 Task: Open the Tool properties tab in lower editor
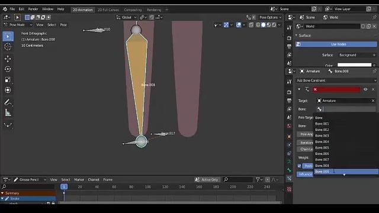pos(290,82)
